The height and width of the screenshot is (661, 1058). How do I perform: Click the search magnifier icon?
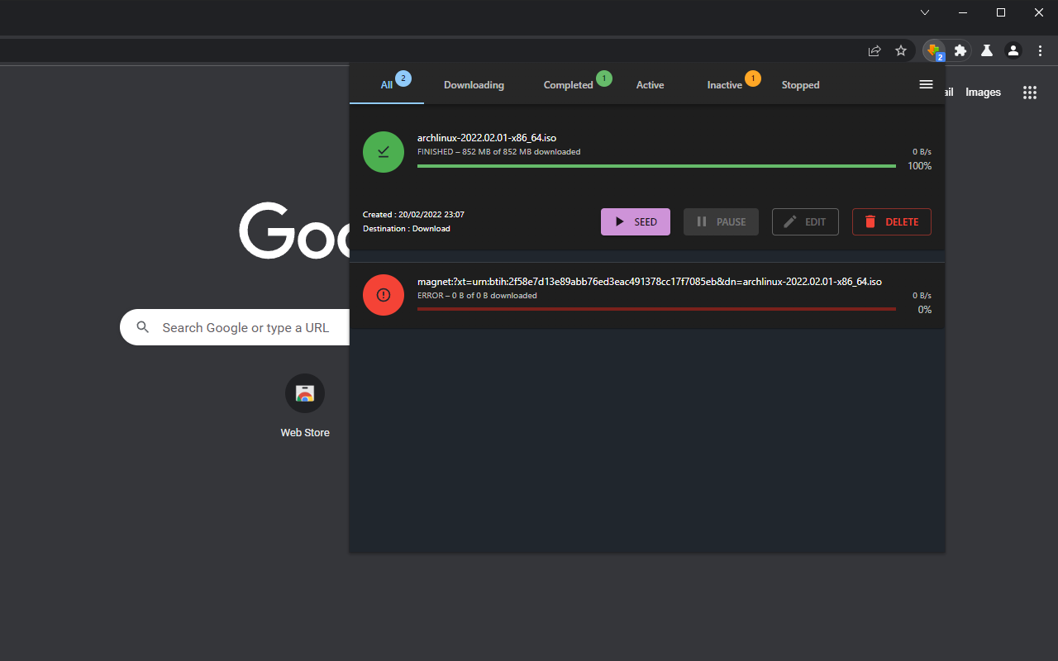pyautogui.click(x=143, y=327)
